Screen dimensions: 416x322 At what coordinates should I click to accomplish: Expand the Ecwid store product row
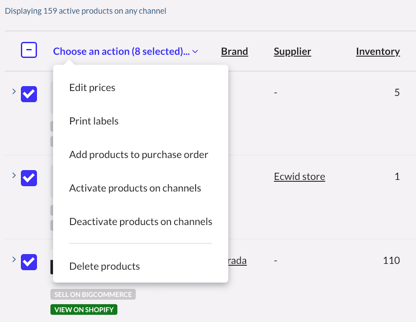pyautogui.click(x=14, y=175)
